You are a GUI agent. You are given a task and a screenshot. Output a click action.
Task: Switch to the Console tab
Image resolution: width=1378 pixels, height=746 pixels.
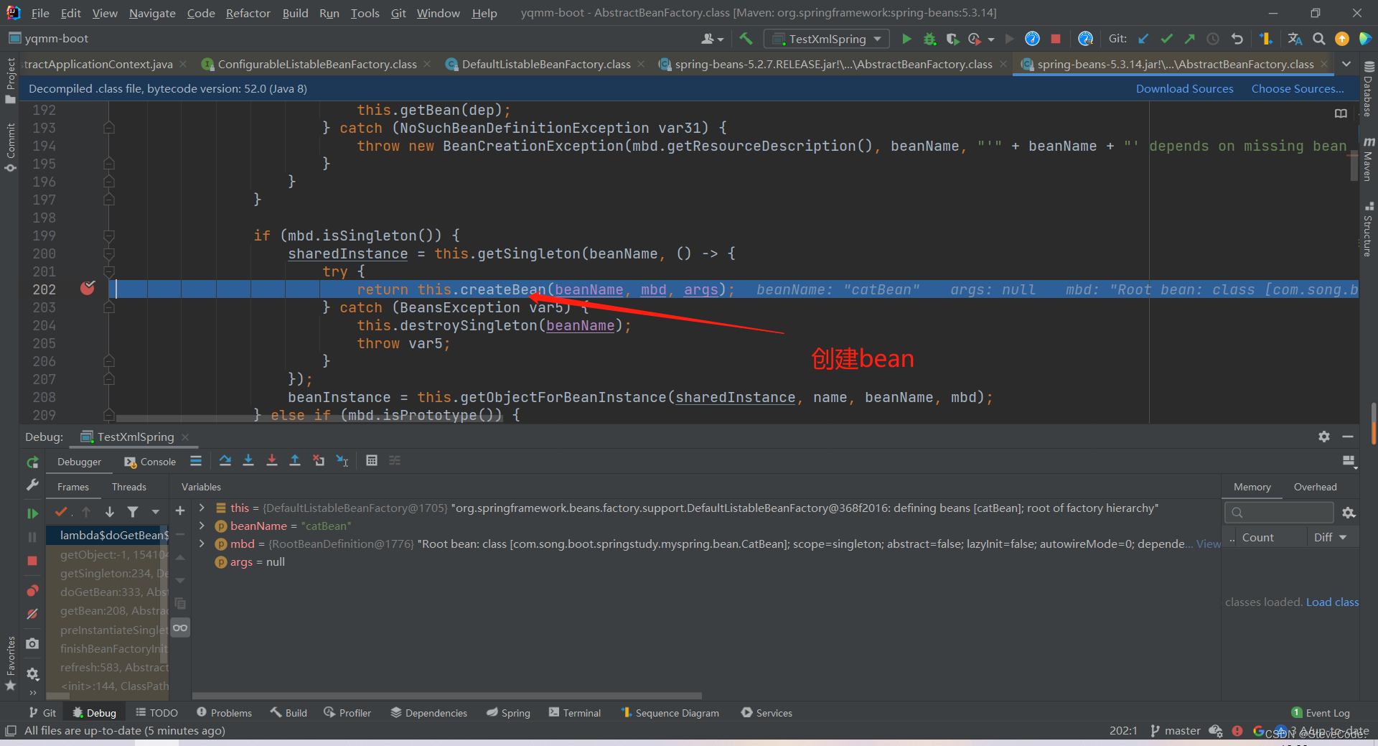(150, 462)
